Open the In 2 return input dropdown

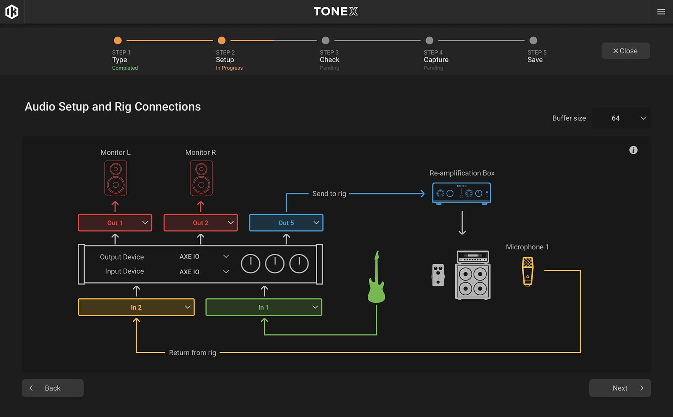coord(136,307)
